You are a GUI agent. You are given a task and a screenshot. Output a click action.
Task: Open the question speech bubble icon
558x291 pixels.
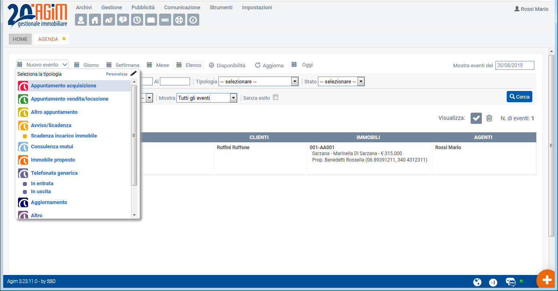[123, 20]
